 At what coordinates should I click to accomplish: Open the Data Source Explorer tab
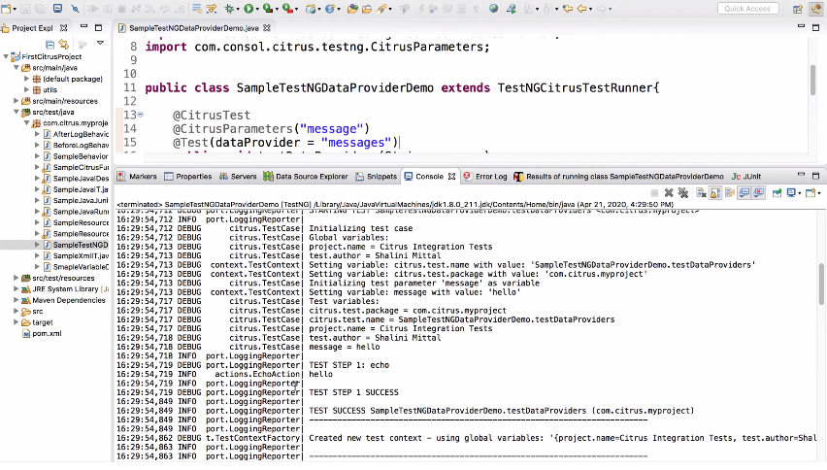pyautogui.click(x=306, y=177)
